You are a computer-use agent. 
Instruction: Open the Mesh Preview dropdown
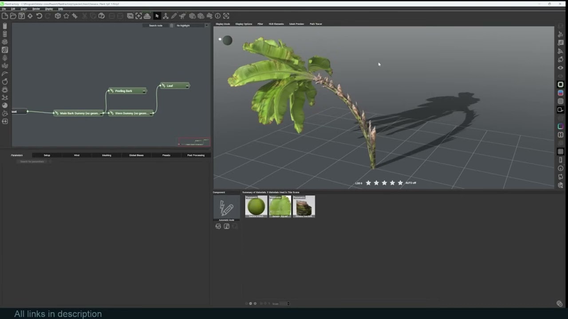point(296,24)
